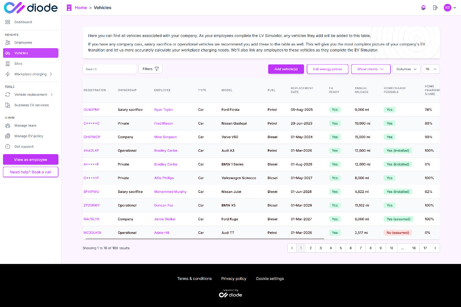Sort by Registration column header
The image size is (461, 307).
[95, 90]
